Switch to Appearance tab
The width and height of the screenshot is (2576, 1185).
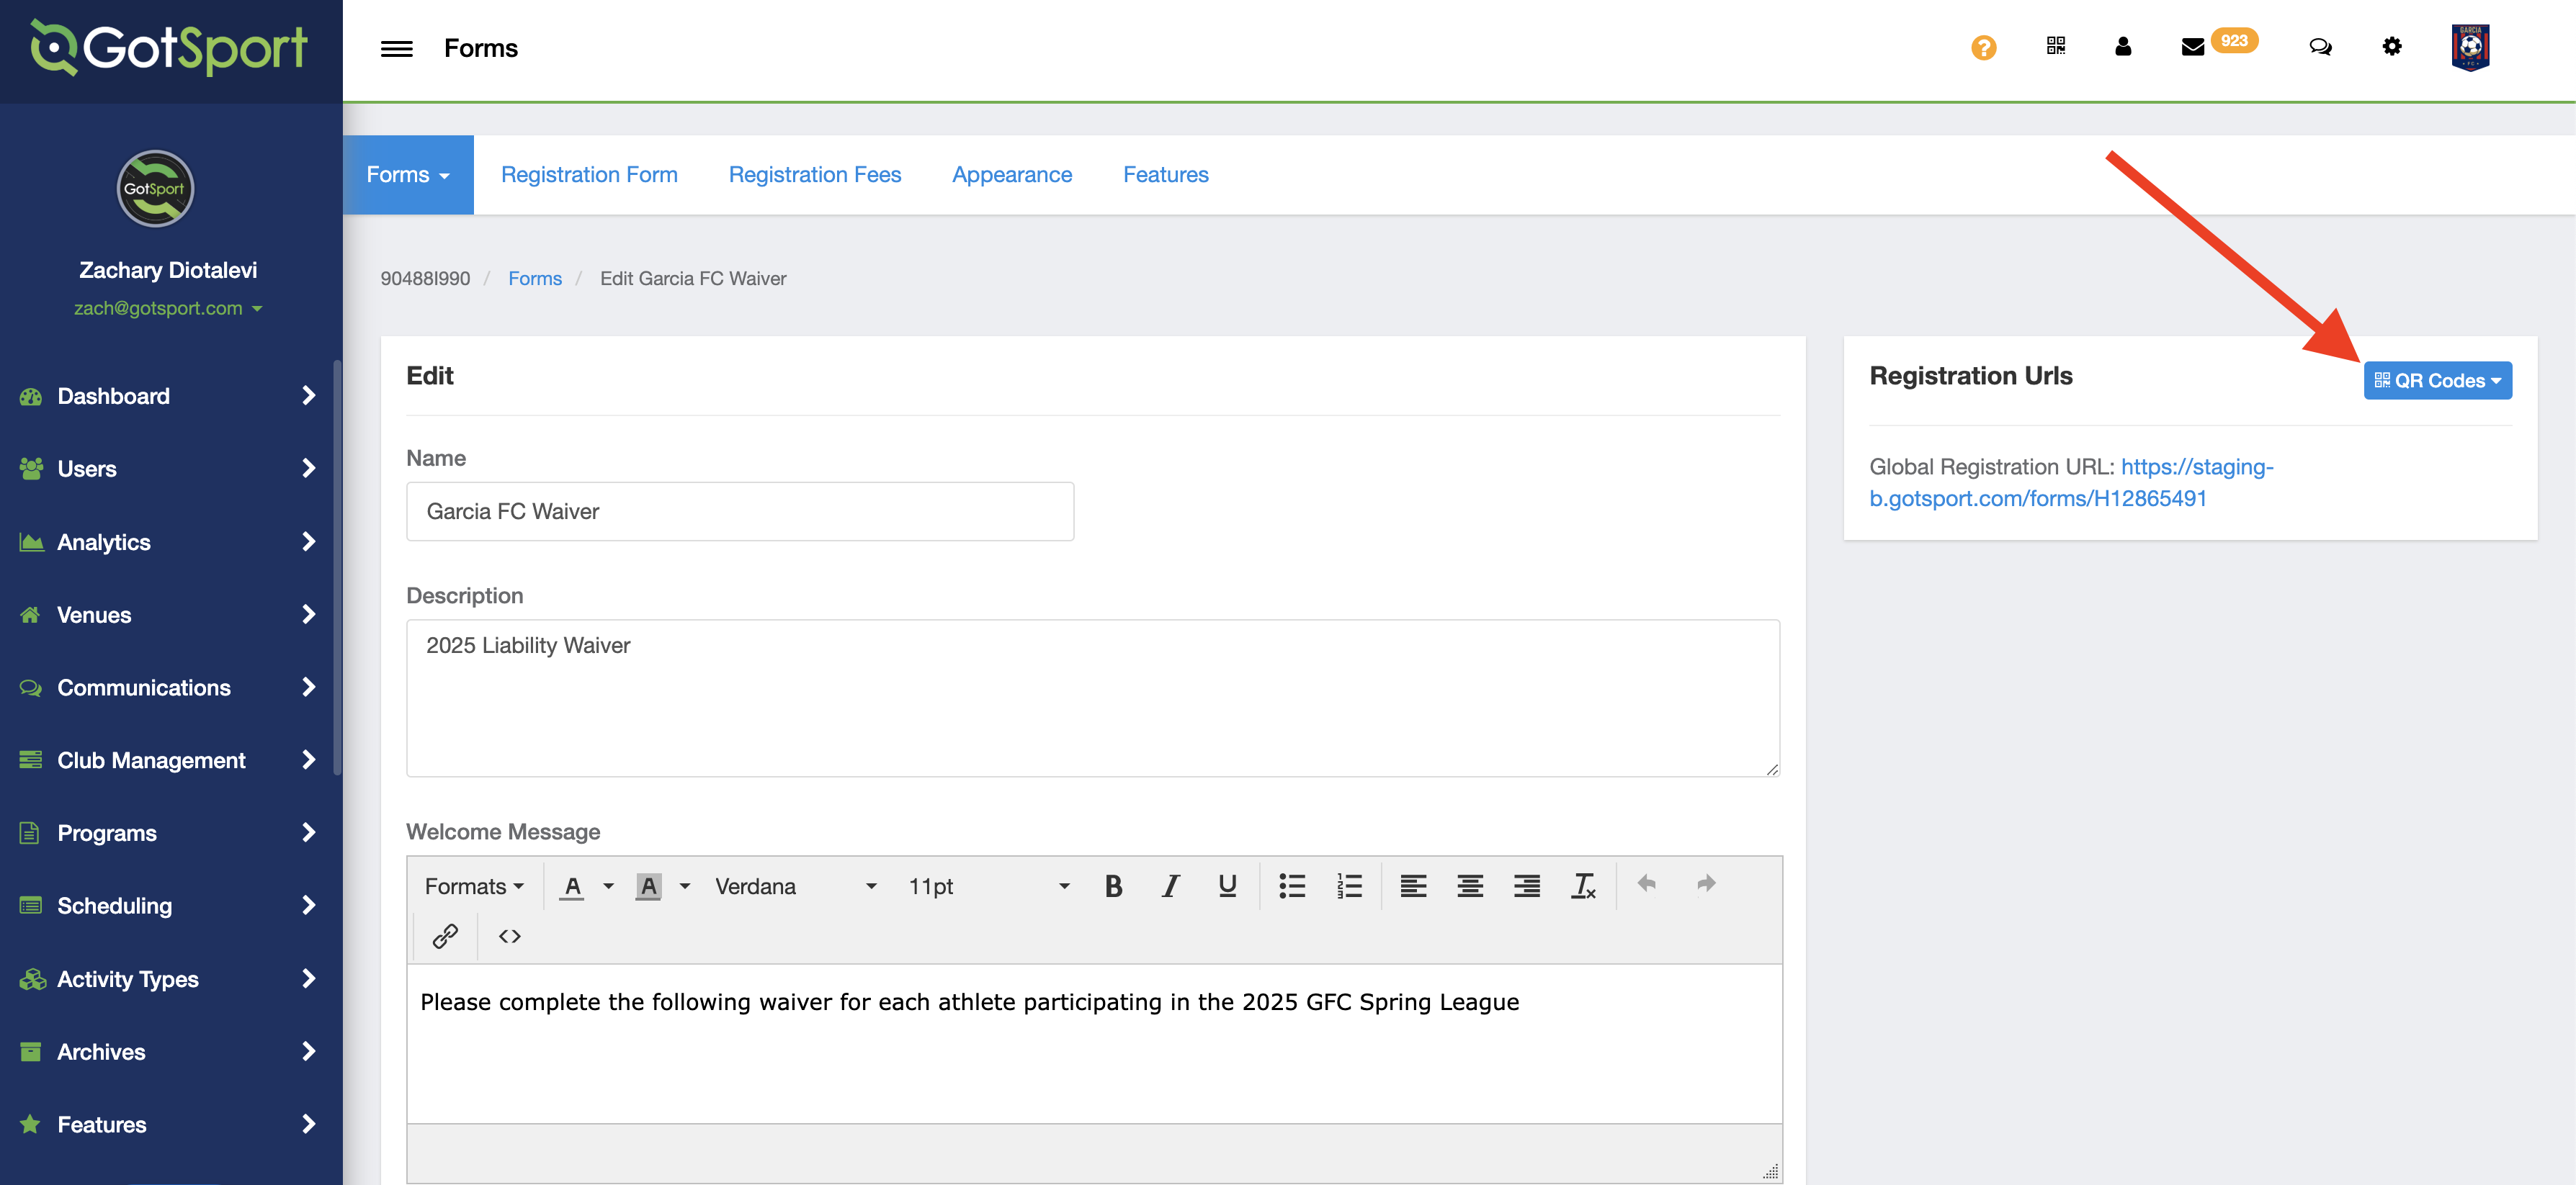(1011, 175)
